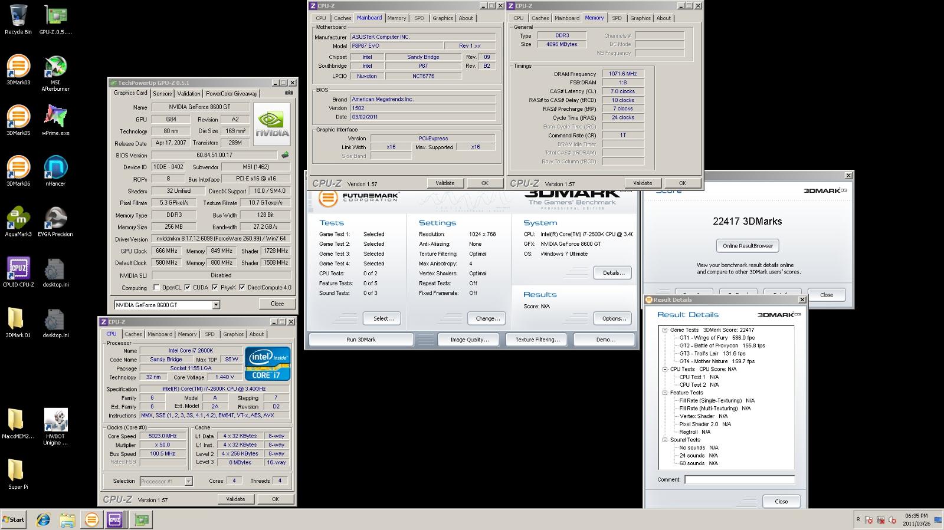
Task: Open the 3DMark 01 folder icon
Action: click(x=18, y=323)
